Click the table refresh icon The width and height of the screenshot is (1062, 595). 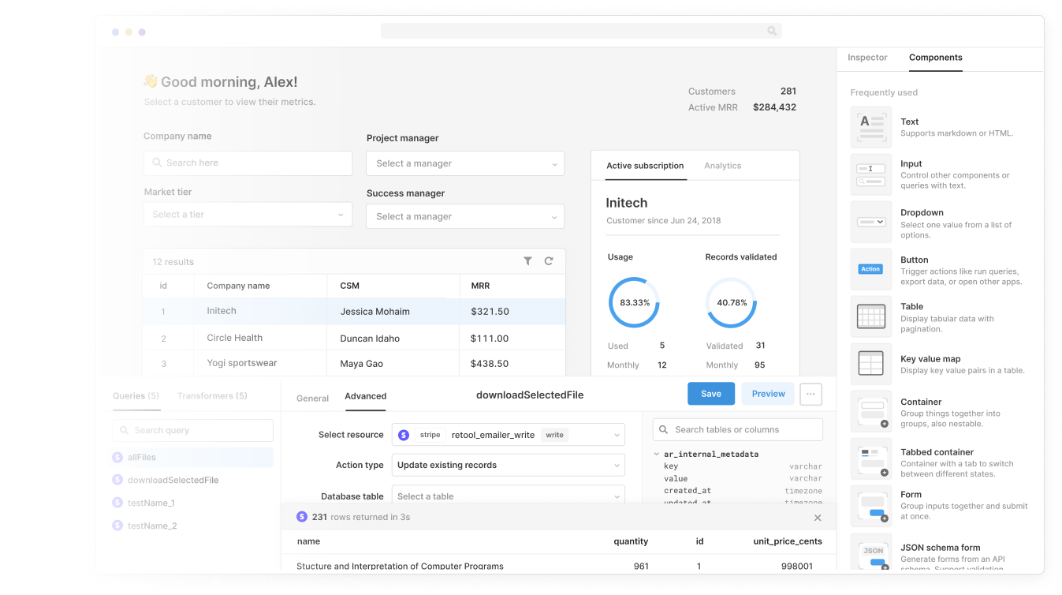[549, 261]
